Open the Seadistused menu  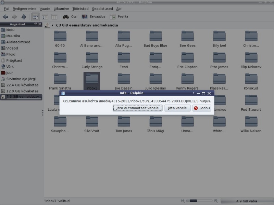[102, 9]
